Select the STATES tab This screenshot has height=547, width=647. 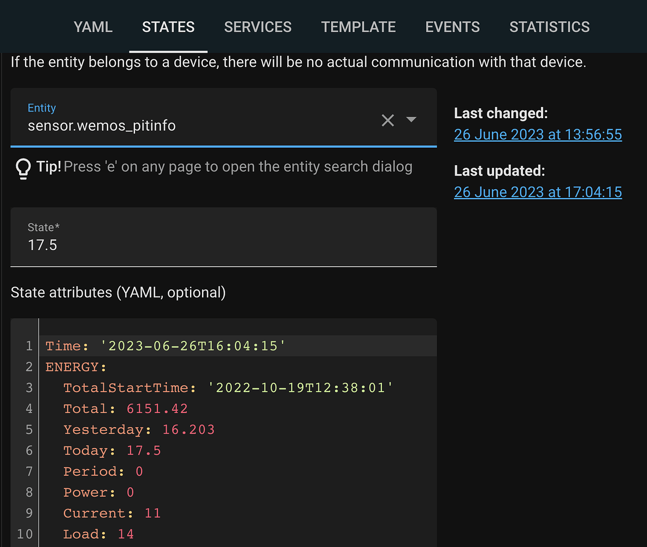pyautogui.click(x=168, y=27)
